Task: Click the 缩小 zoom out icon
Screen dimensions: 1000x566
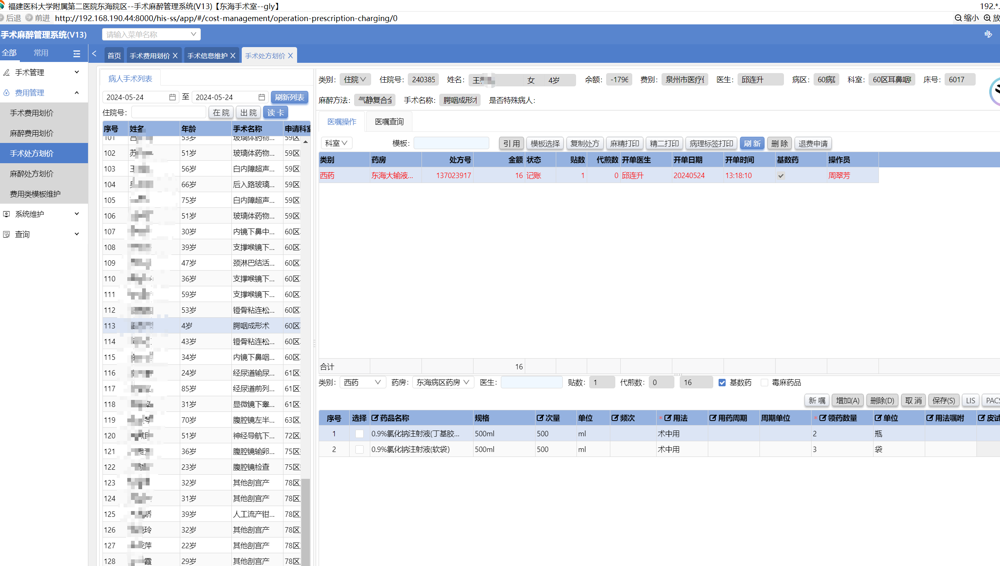Action: pos(958,18)
